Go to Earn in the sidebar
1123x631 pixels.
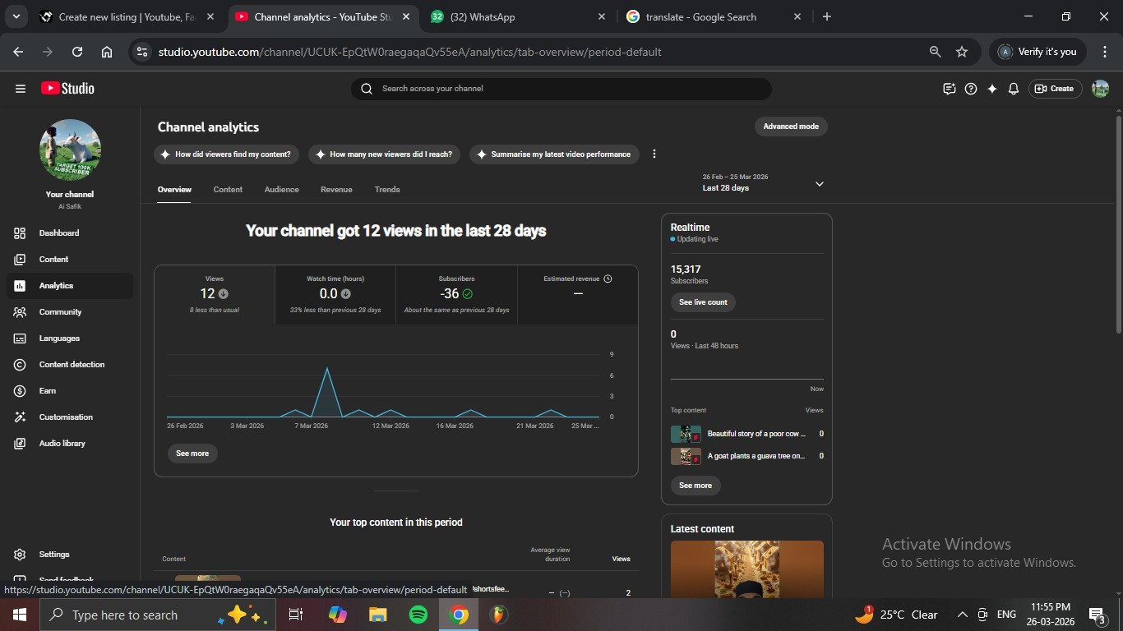(48, 391)
